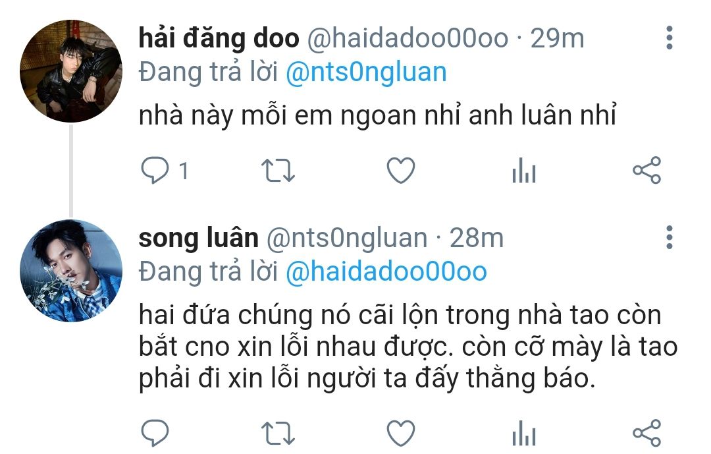Open the 29m timestamp
The width and height of the screenshot is (711, 454).
point(558,38)
